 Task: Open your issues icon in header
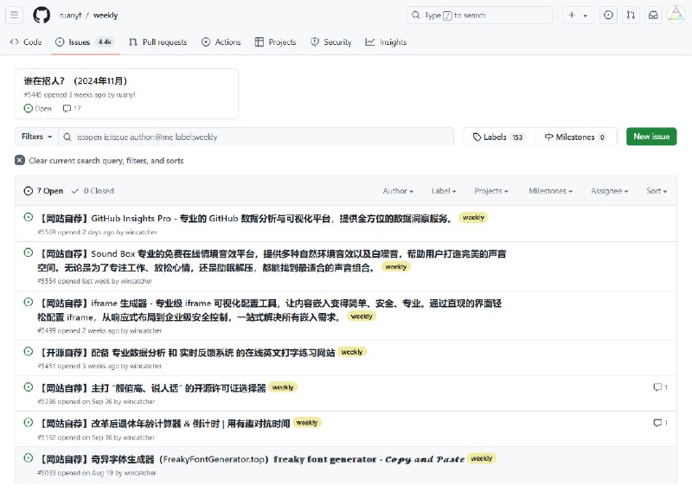pos(608,15)
